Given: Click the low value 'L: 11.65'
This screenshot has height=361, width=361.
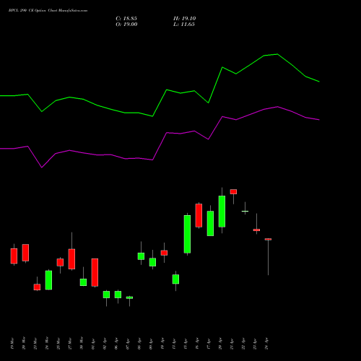Looking at the screenshot, I should pyautogui.click(x=184, y=25).
